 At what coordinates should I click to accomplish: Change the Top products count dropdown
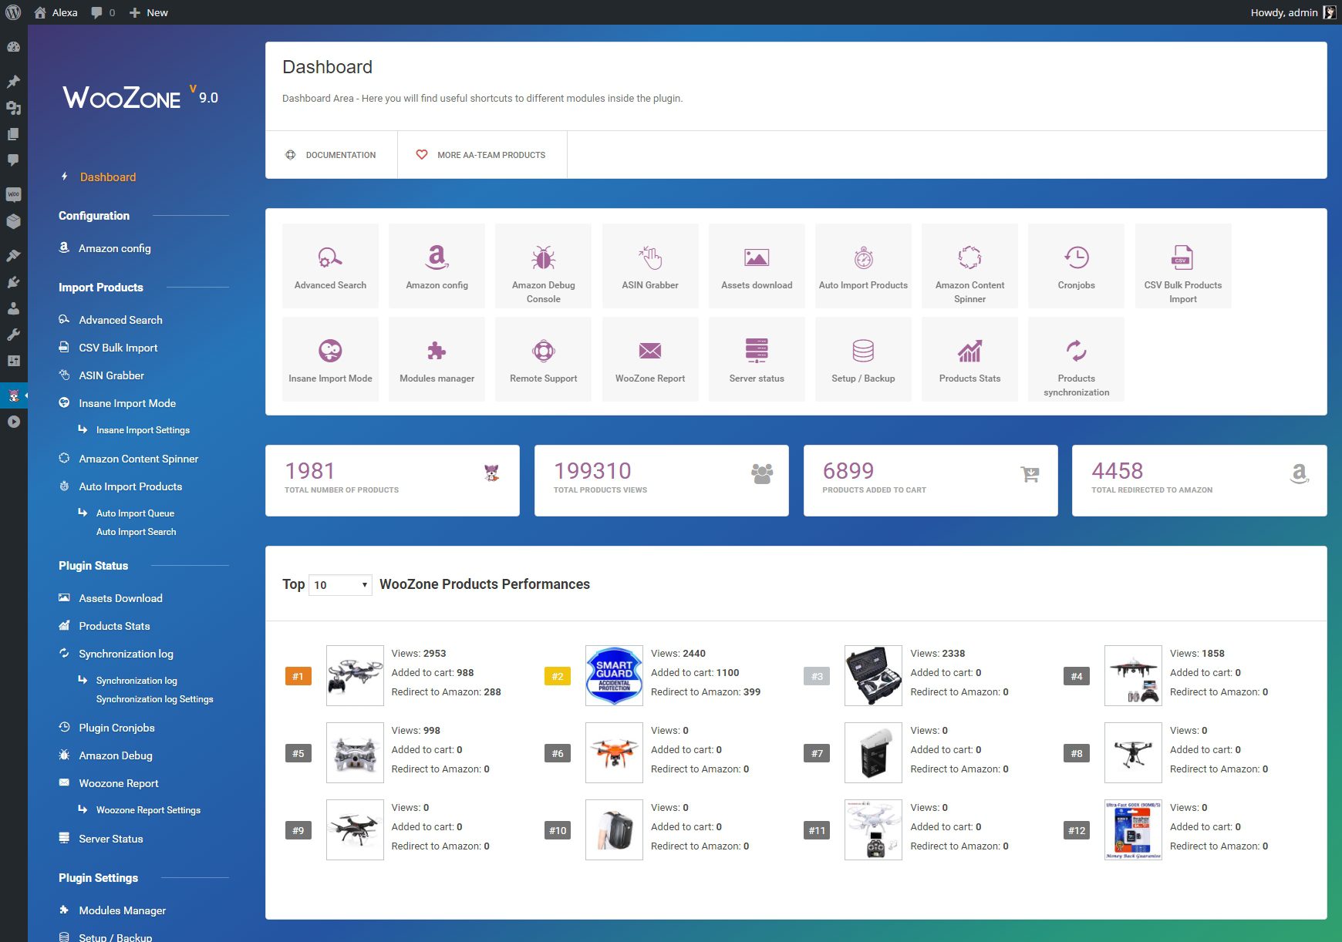point(339,584)
